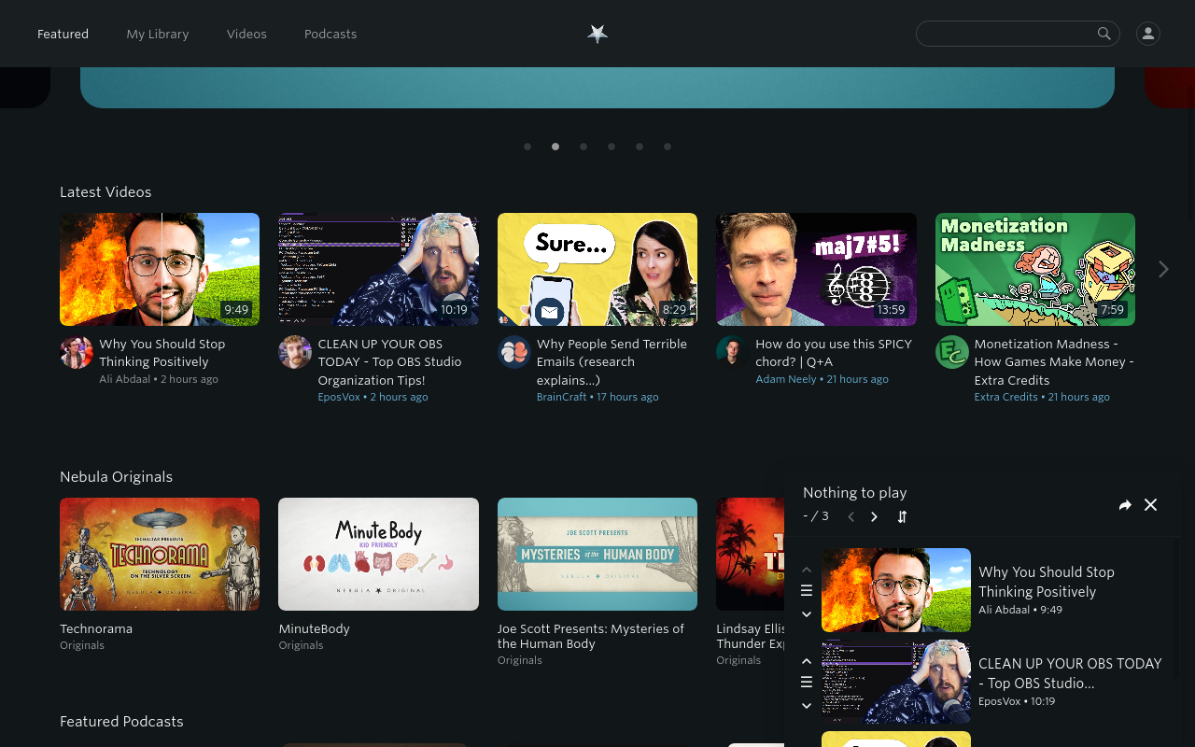Click the search magnifier icon
This screenshot has width=1195, height=747.
pyautogui.click(x=1104, y=34)
